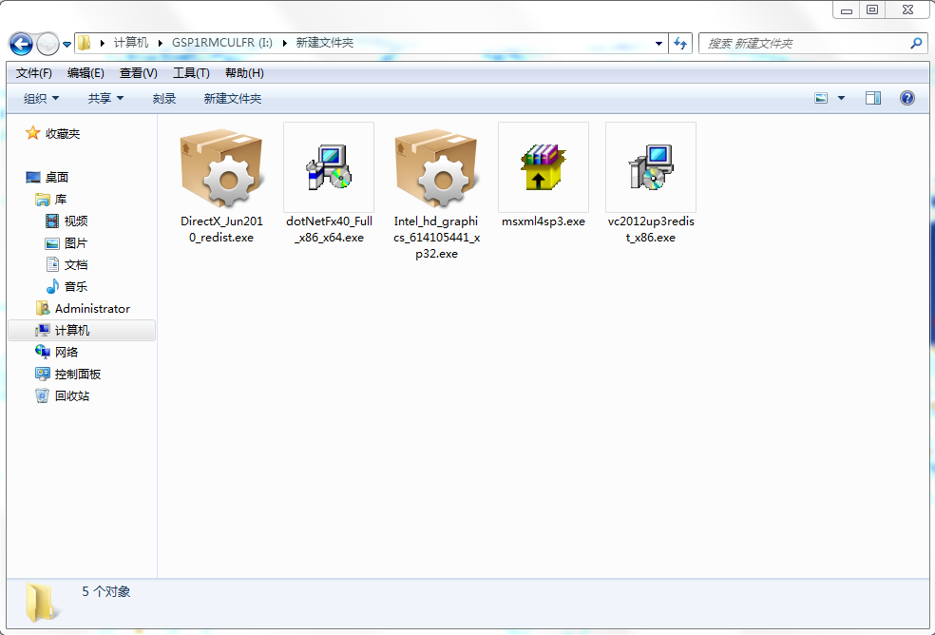
Task: Open the change view options dropdown arrow
Action: [x=841, y=98]
